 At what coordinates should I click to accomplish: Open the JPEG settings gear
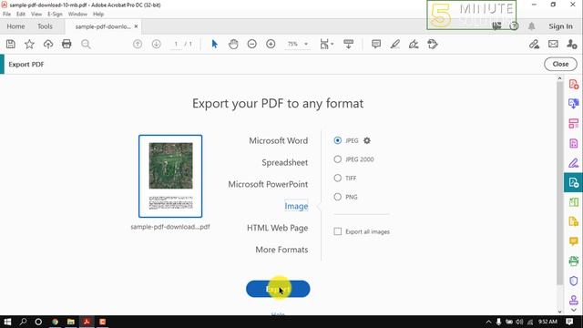point(367,140)
